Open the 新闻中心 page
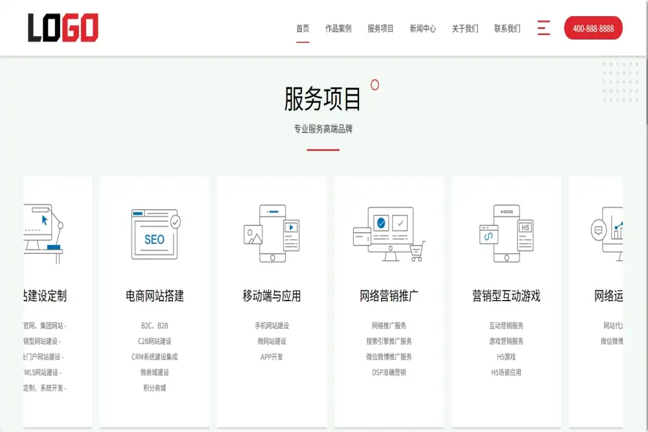Screen dimensions: 648x432 coord(422,28)
